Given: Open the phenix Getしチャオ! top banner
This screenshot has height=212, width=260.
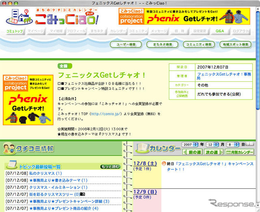Looking at the screenshot, I should click(x=184, y=16).
